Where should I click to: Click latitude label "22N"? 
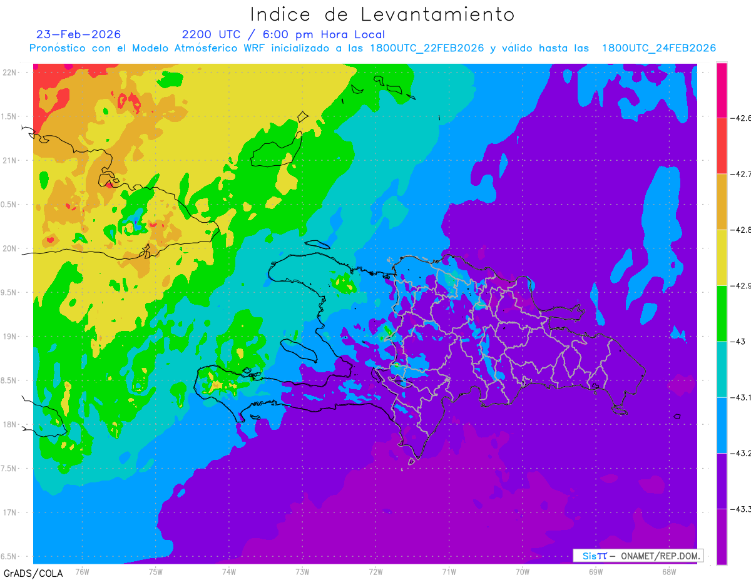[10, 72]
